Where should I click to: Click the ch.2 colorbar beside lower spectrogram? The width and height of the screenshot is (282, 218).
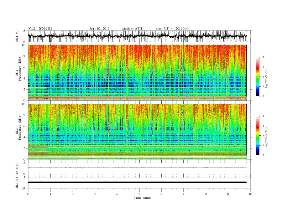(x=257, y=135)
